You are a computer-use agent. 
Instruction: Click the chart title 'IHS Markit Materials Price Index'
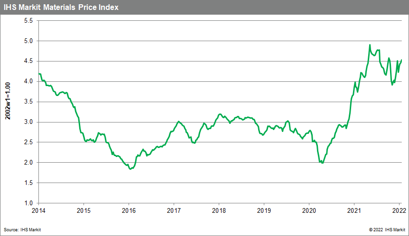click(x=61, y=8)
